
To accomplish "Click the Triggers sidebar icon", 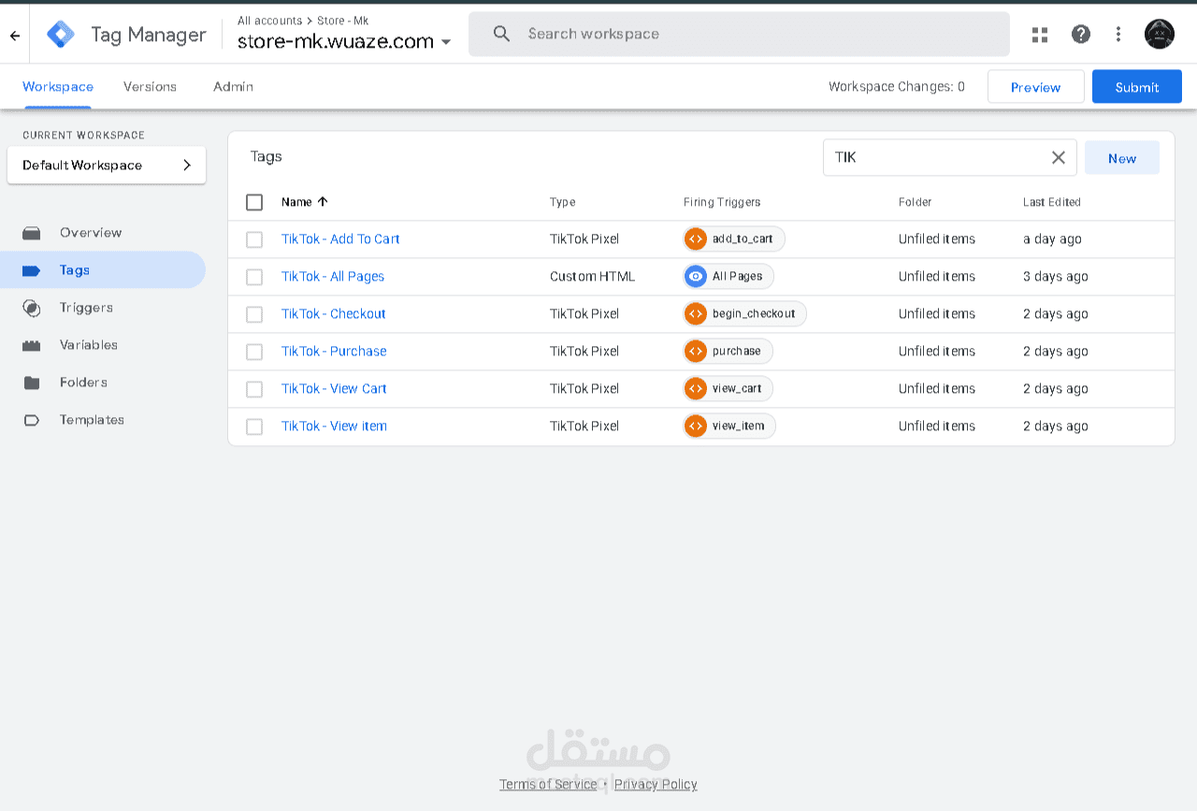I will 32,308.
